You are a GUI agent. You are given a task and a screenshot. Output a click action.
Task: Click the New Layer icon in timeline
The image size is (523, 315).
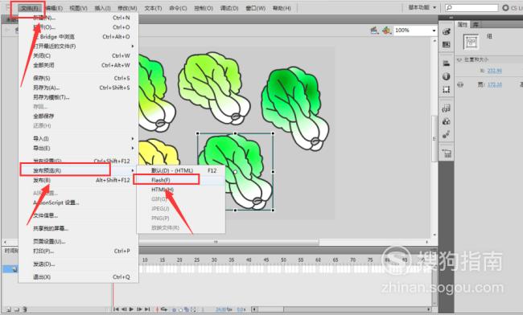[9, 309]
